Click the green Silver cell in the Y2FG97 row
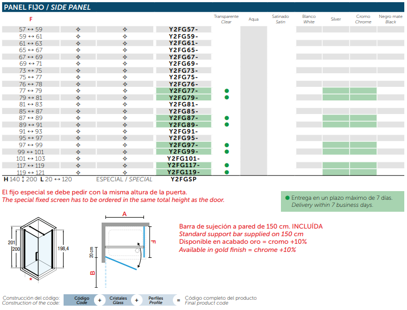The image size is (407, 310). (x=336, y=145)
